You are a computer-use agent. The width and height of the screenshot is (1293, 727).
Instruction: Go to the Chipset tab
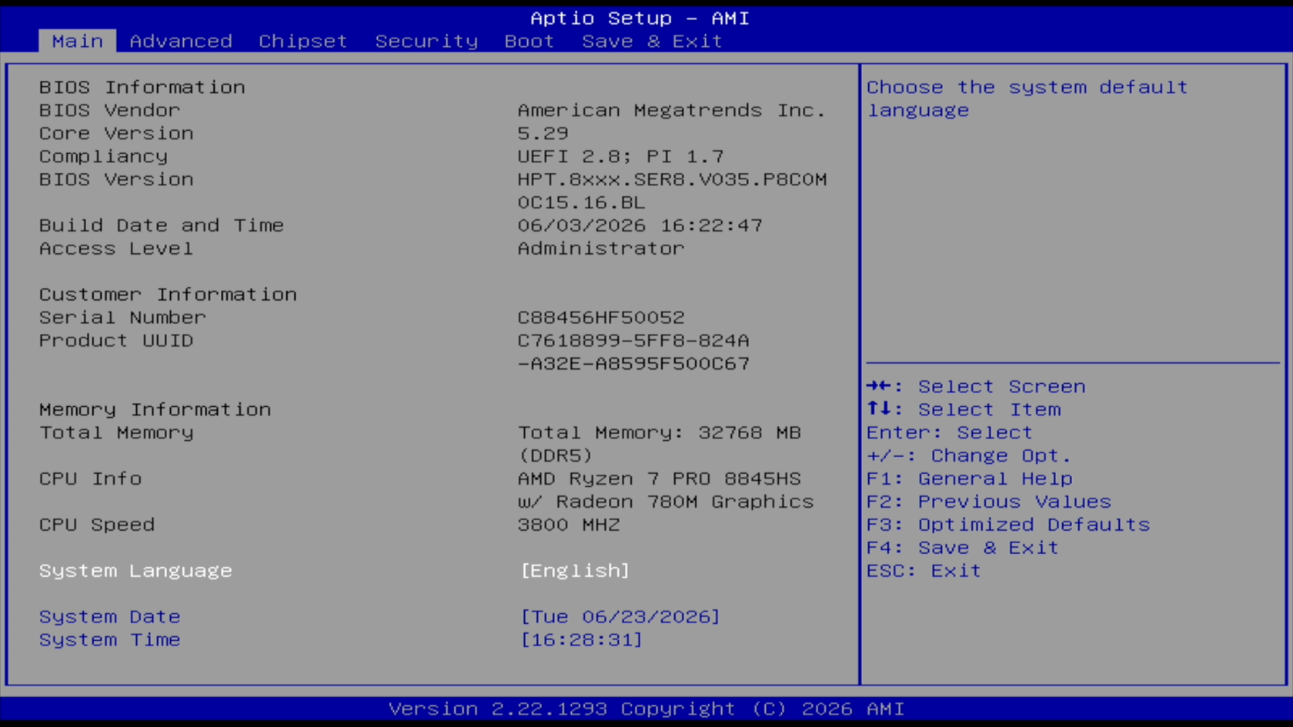[302, 41]
